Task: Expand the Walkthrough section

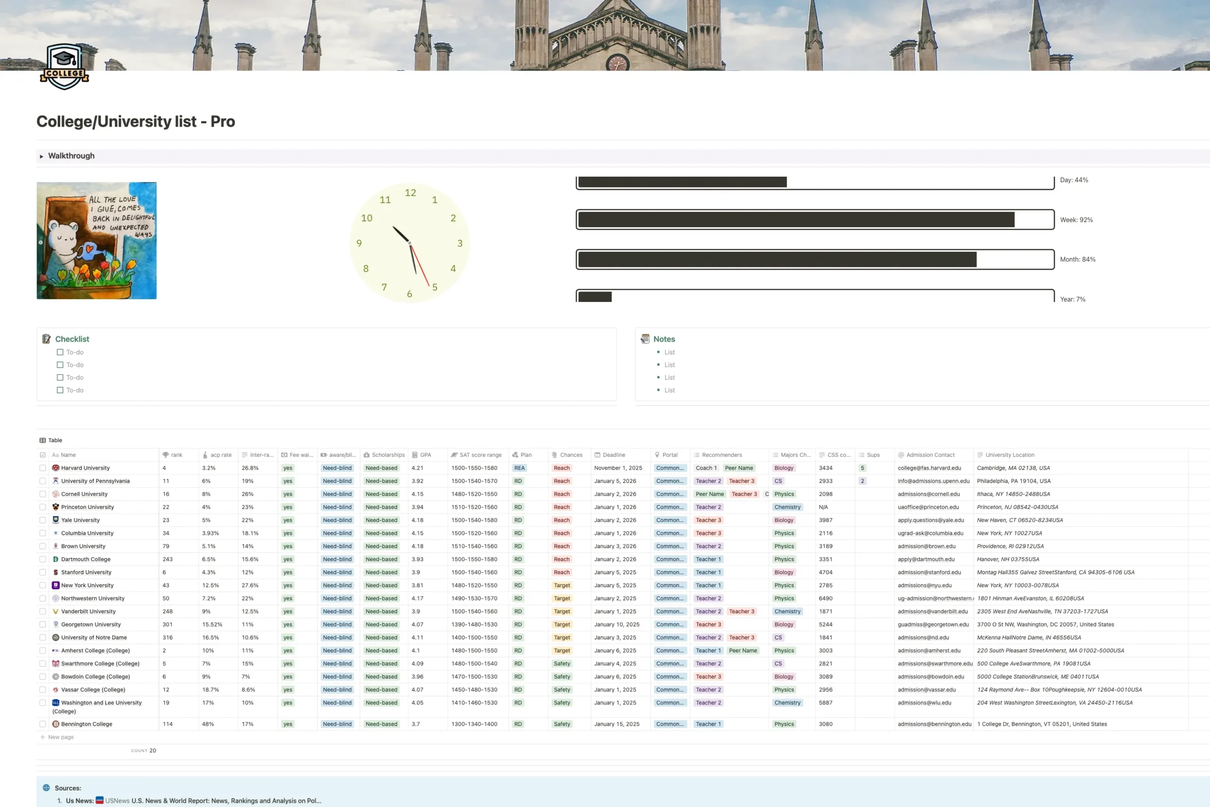Action: [42, 156]
